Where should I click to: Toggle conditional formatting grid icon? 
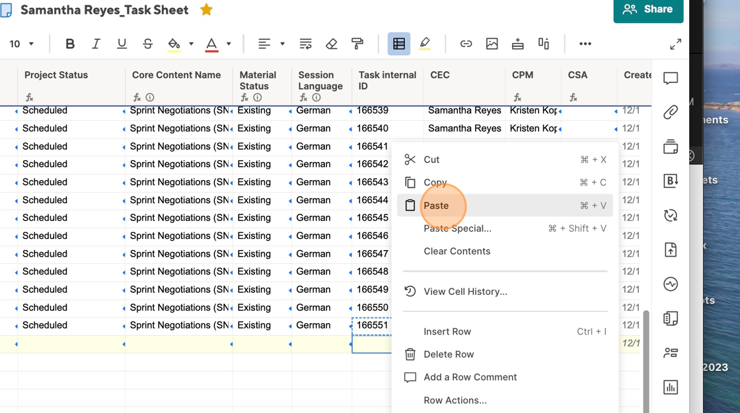[399, 44]
